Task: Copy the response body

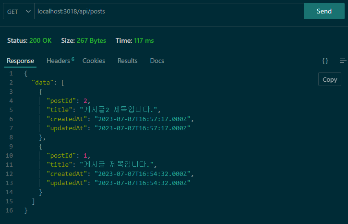Action: point(330,79)
